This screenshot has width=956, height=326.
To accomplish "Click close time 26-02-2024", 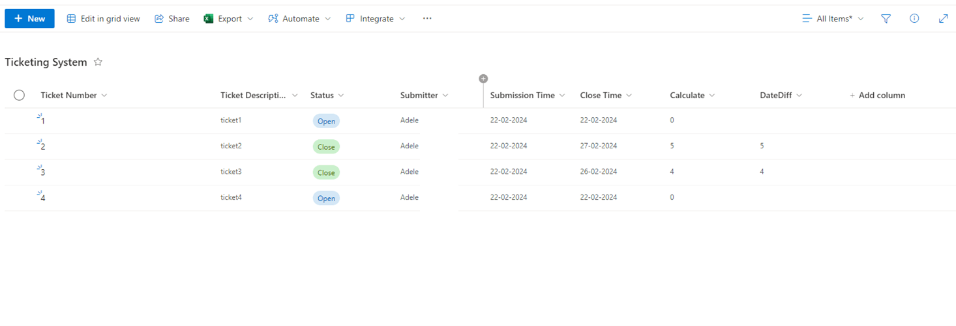I will coord(599,172).
